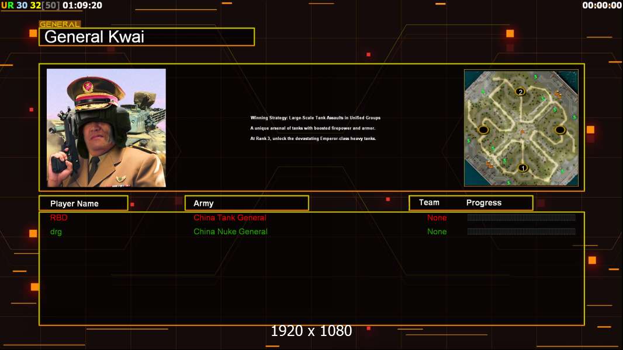The height and width of the screenshot is (350, 623).
Task: Click RBD's loading progress bar
Action: (x=521, y=217)
